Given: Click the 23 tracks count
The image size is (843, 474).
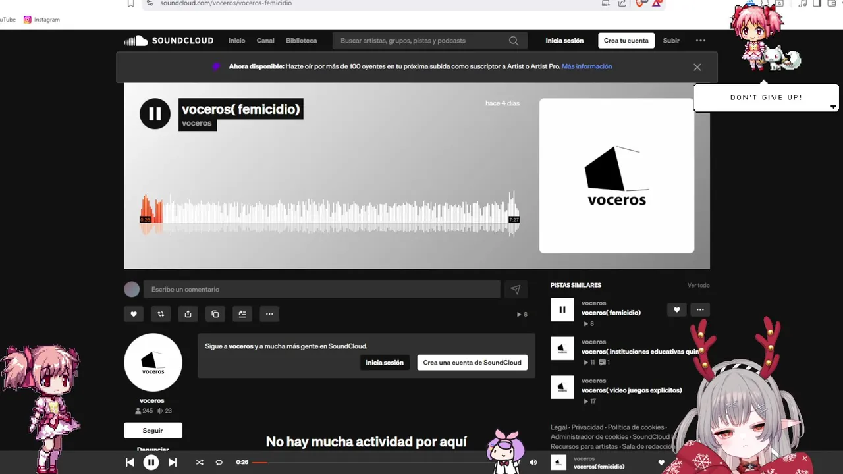Looking at the screenshot, I should click(x=165, y=411).
